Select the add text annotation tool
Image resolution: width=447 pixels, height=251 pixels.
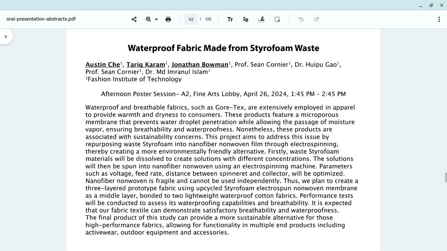tap(230, 19)
